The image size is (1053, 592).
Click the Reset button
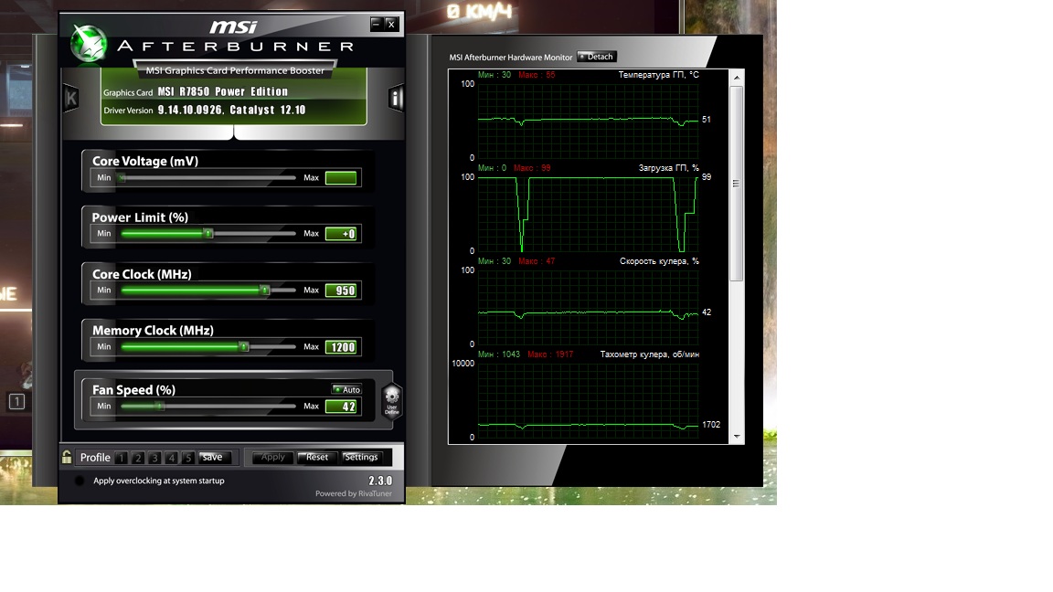point(316,457)
